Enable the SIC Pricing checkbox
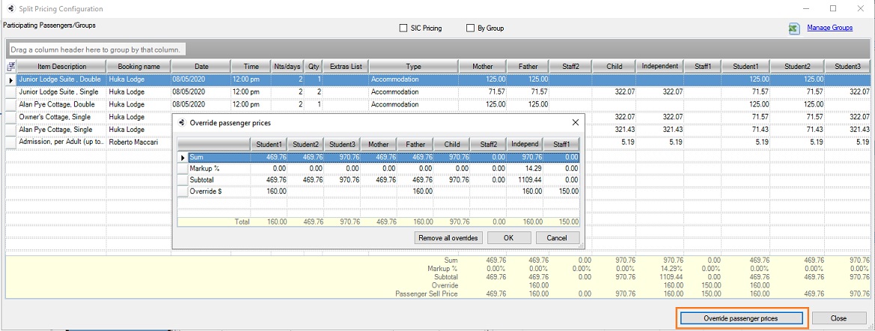The width and height of the screenshot is (875, 331). 403,28
